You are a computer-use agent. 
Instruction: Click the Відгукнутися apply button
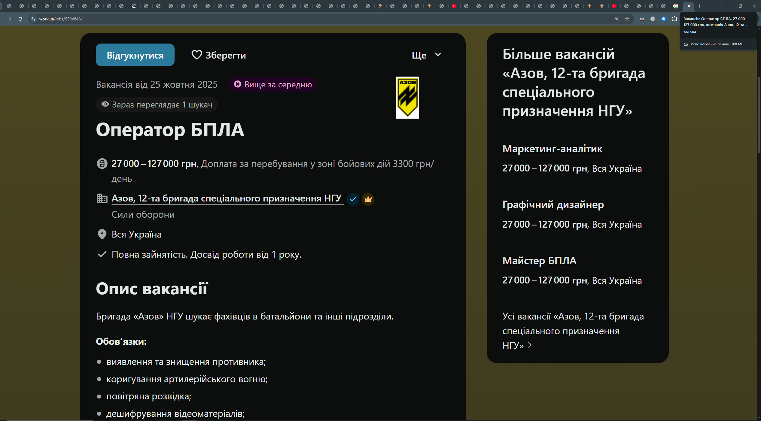(135, 55)
